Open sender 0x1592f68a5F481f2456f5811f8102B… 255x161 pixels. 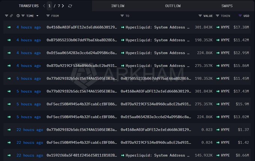point(82,155)
